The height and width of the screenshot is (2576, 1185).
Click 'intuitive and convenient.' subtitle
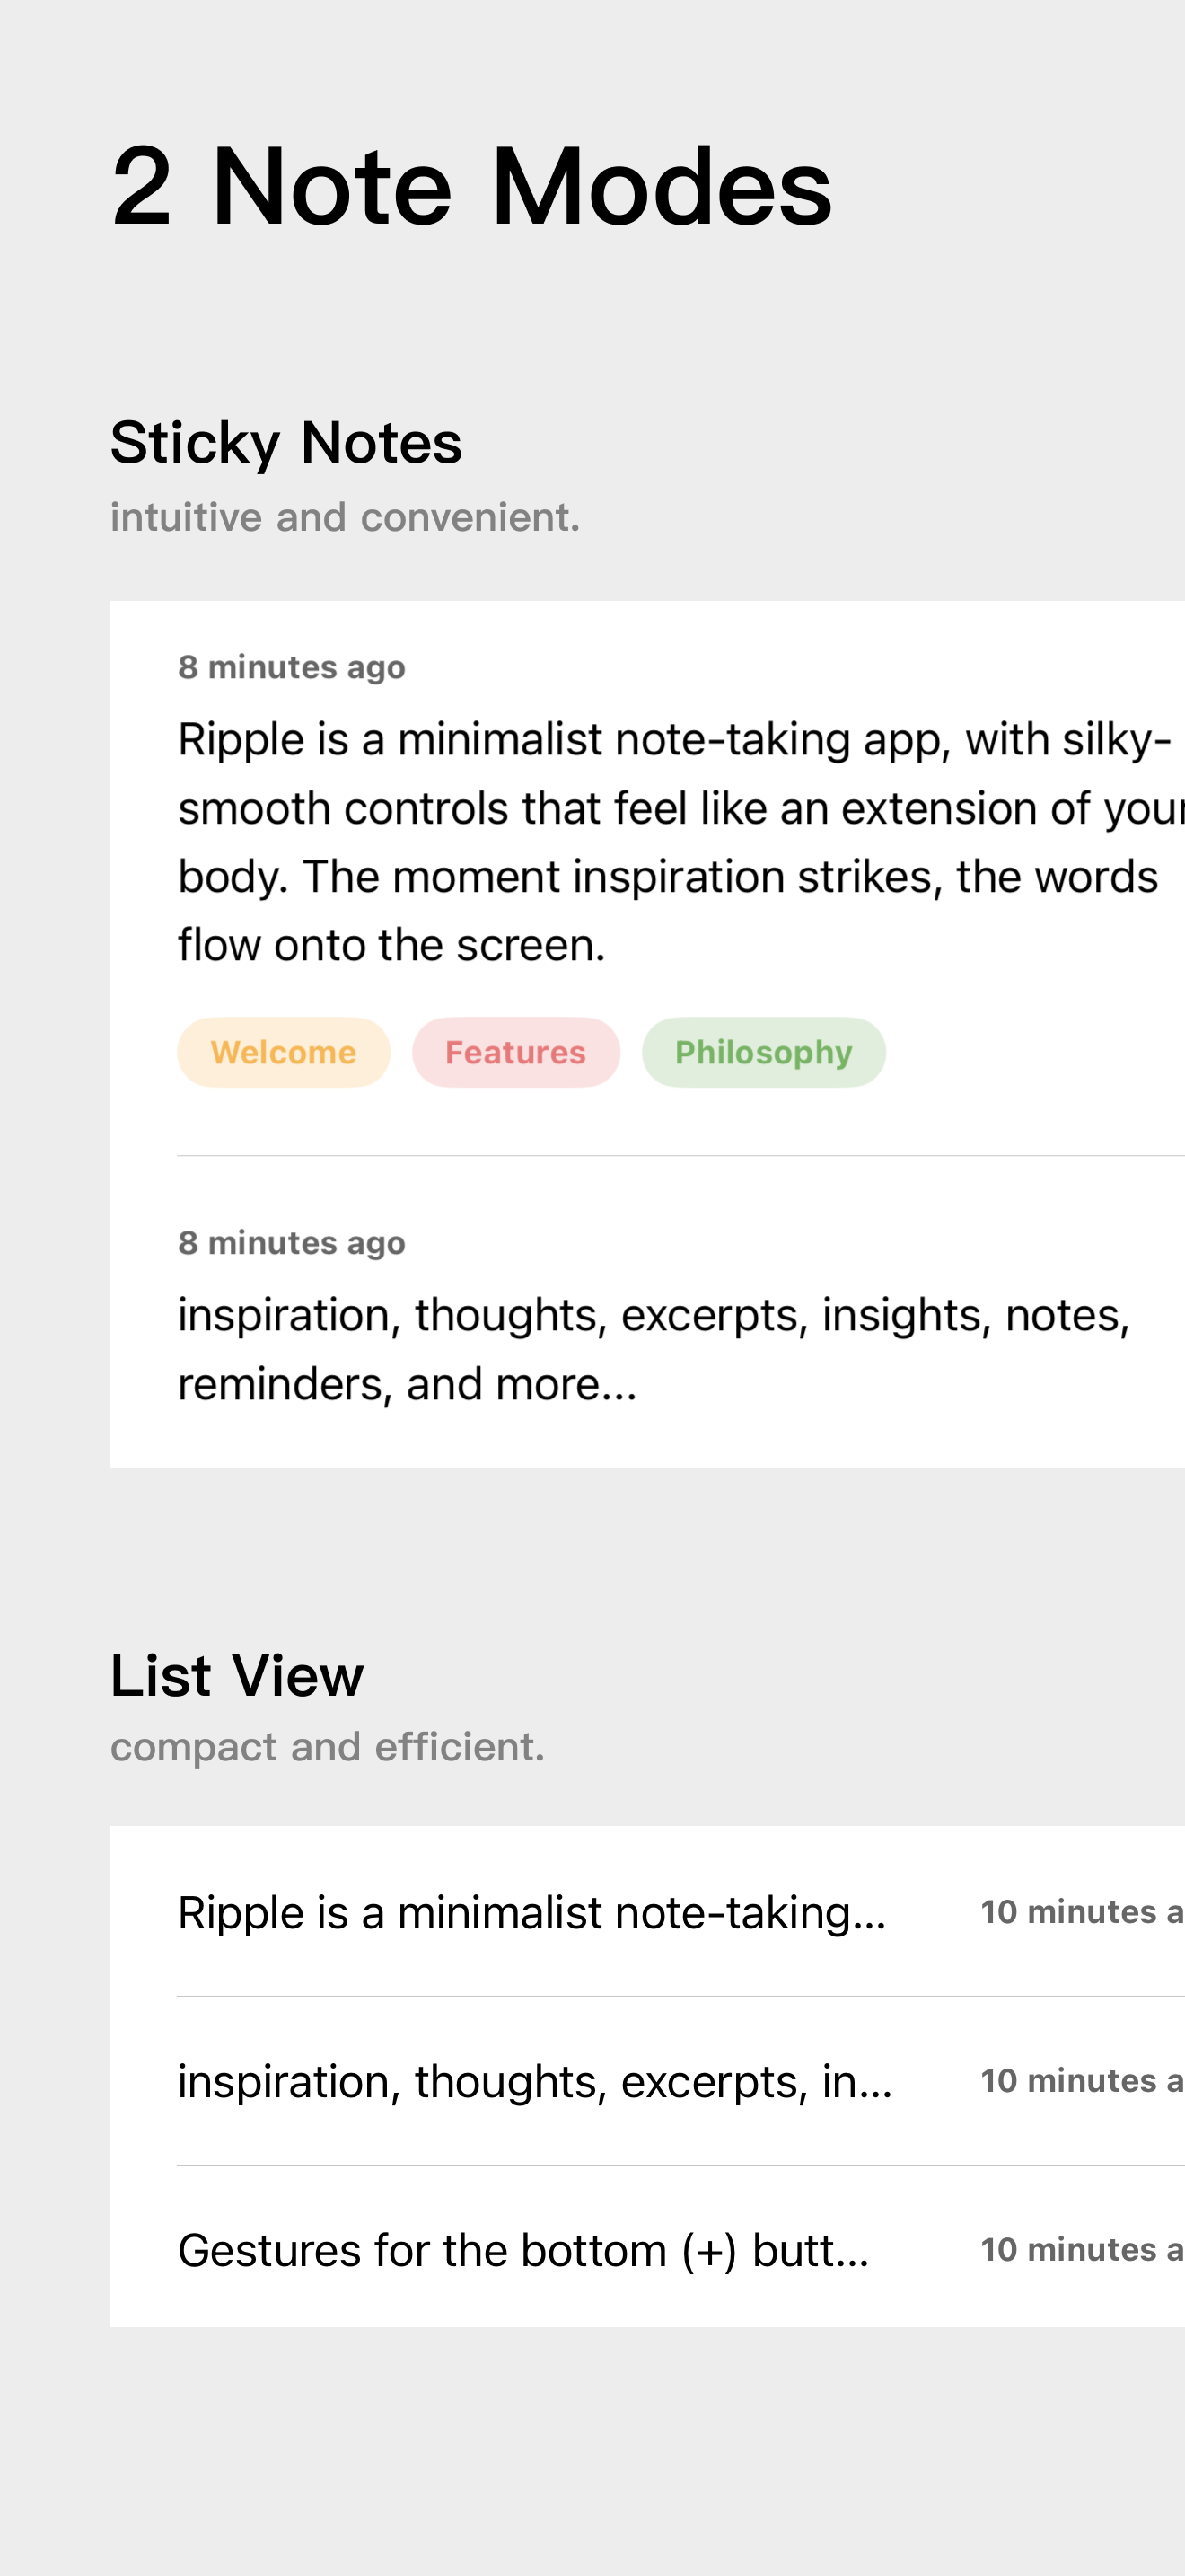[x=345, y=518]
